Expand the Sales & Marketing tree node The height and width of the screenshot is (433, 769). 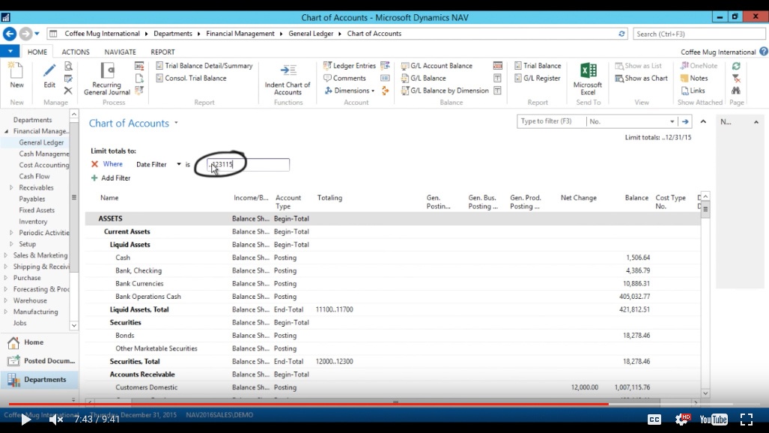tap(6, 255)
